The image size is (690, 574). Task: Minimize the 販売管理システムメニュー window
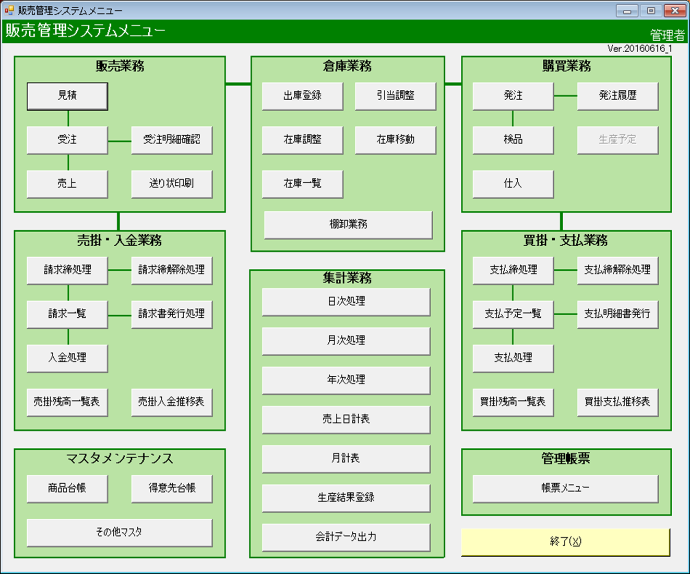(x=627, y=10)
